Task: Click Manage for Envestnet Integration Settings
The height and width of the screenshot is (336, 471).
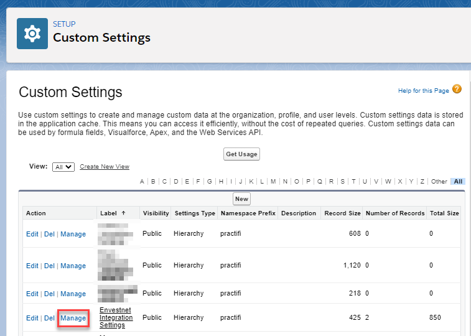Action: [x=73, y=318]
